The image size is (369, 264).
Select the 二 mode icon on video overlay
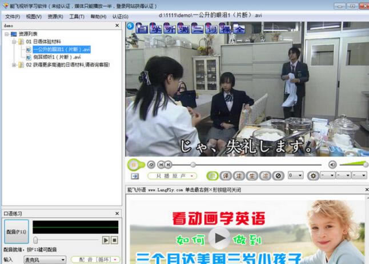[198, 28]
